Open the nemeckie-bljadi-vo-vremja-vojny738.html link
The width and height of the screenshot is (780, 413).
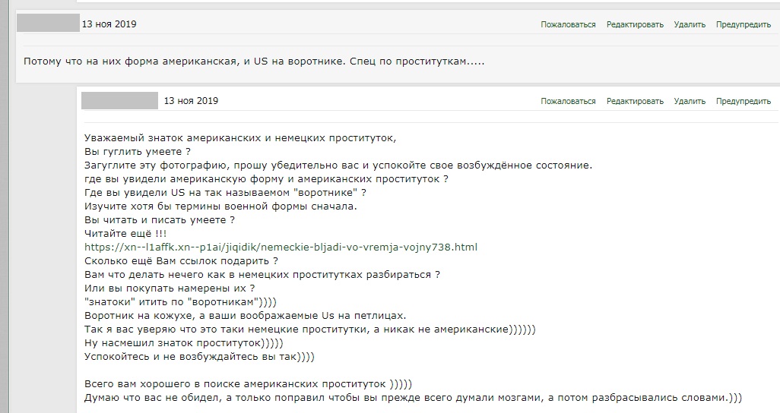point(281,247)
